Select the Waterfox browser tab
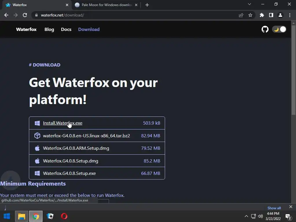This screenshot has height=222, width=296. 37,5
